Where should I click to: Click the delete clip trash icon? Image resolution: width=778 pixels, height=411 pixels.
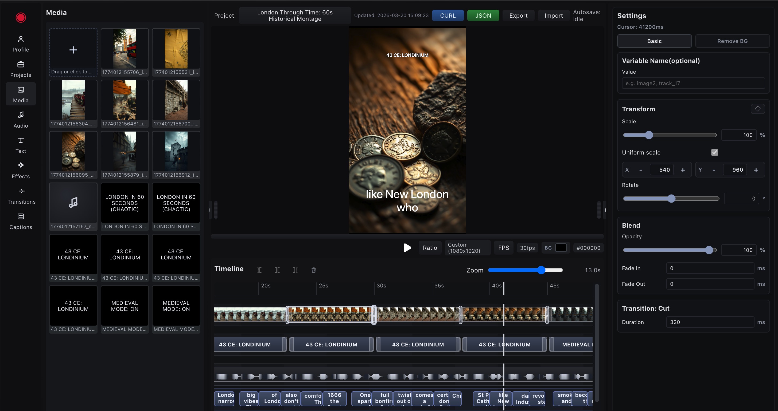click(313, 270)
